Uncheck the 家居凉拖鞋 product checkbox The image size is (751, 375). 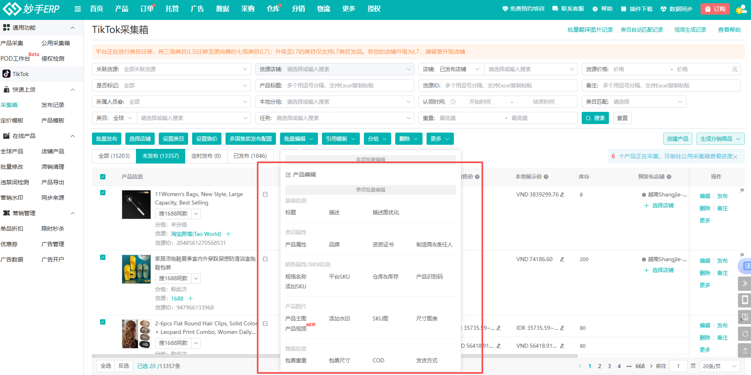tap(103, 257)
